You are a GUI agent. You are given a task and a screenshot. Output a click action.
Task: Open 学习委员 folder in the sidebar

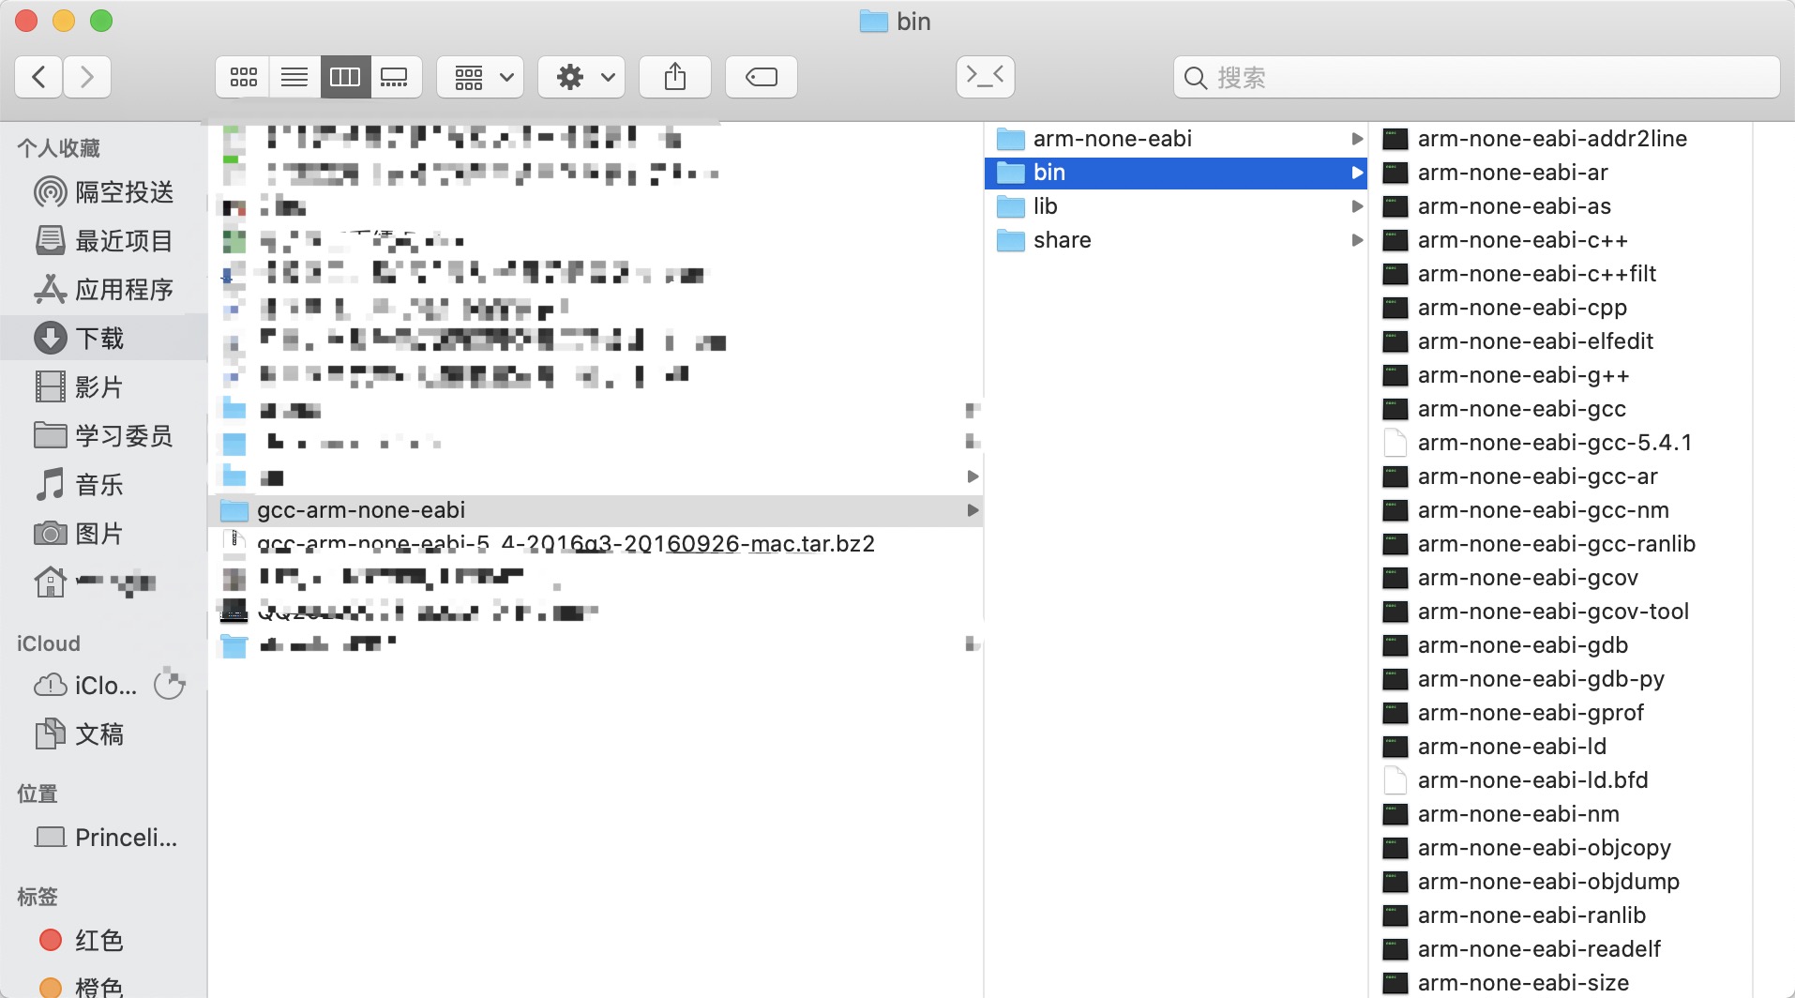[x=104, y=435]
